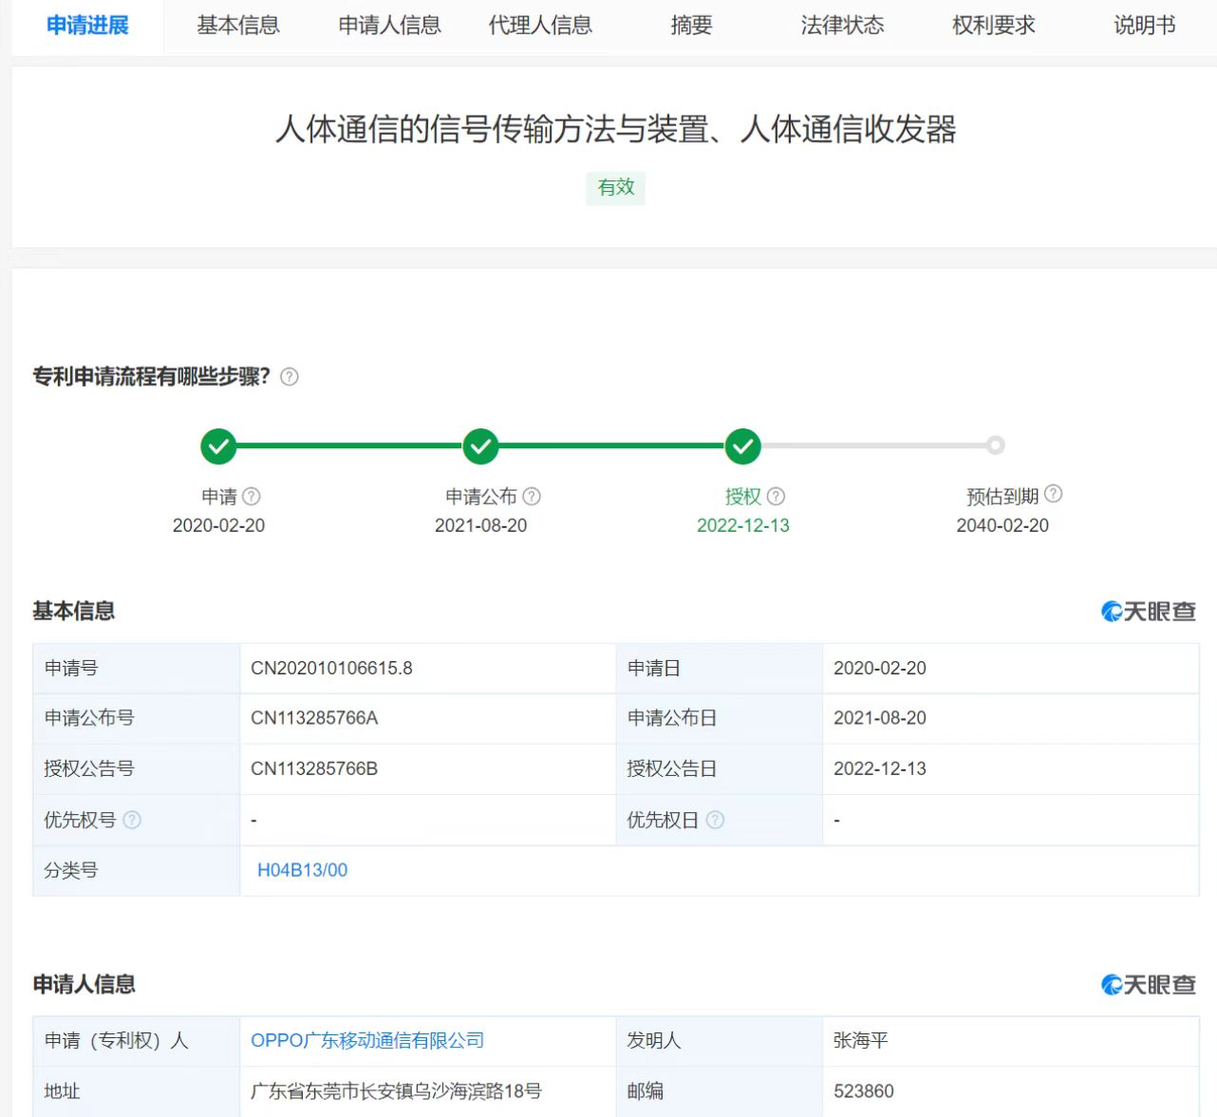Click inventor name 张海平
This screenshot has width=1217, height=1117.
861,1040
